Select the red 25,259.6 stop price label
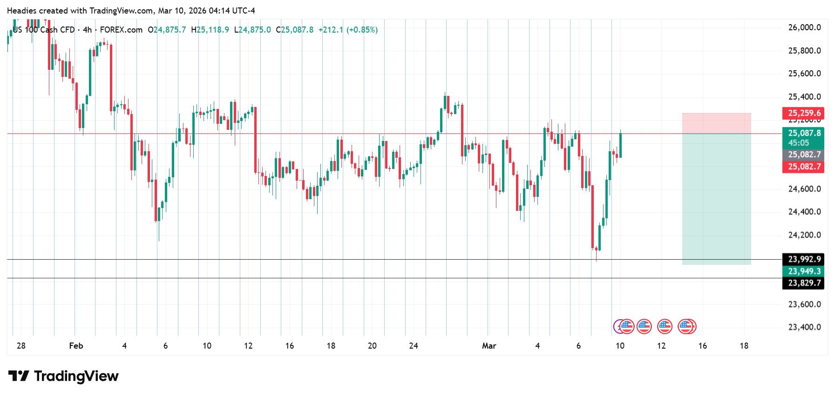The image size is (835, 397). point(803,113)
